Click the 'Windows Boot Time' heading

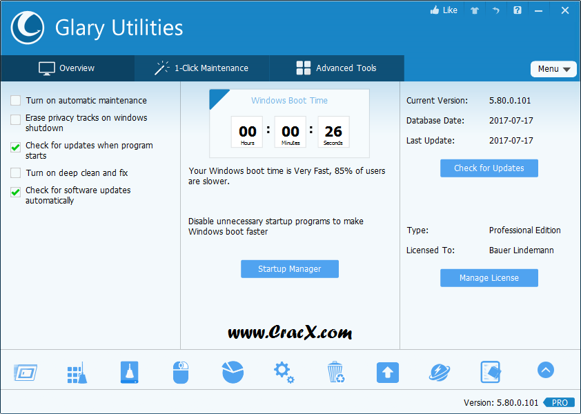[x=289, y=101]
